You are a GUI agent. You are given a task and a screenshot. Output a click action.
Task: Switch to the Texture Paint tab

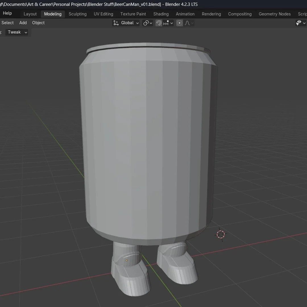click(133, 14)
